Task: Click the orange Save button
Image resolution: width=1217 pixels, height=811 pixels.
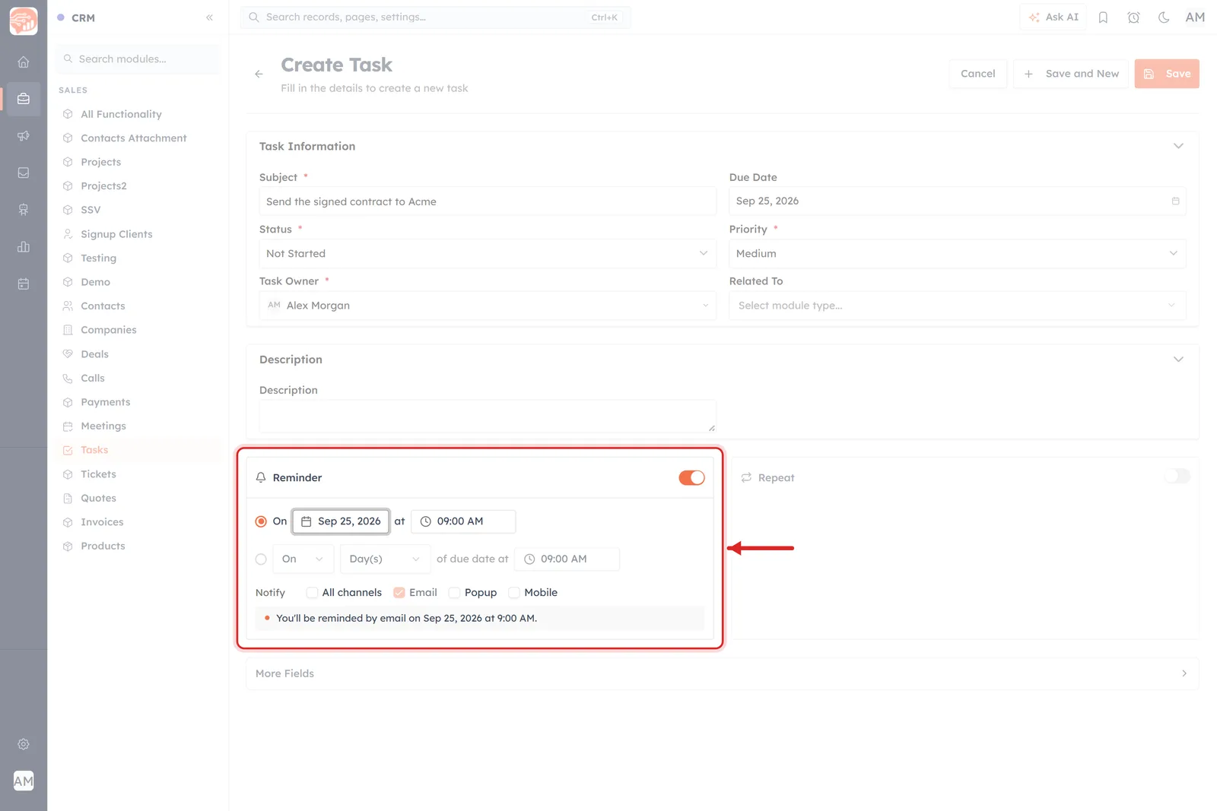Action: tap(1167, 74)
